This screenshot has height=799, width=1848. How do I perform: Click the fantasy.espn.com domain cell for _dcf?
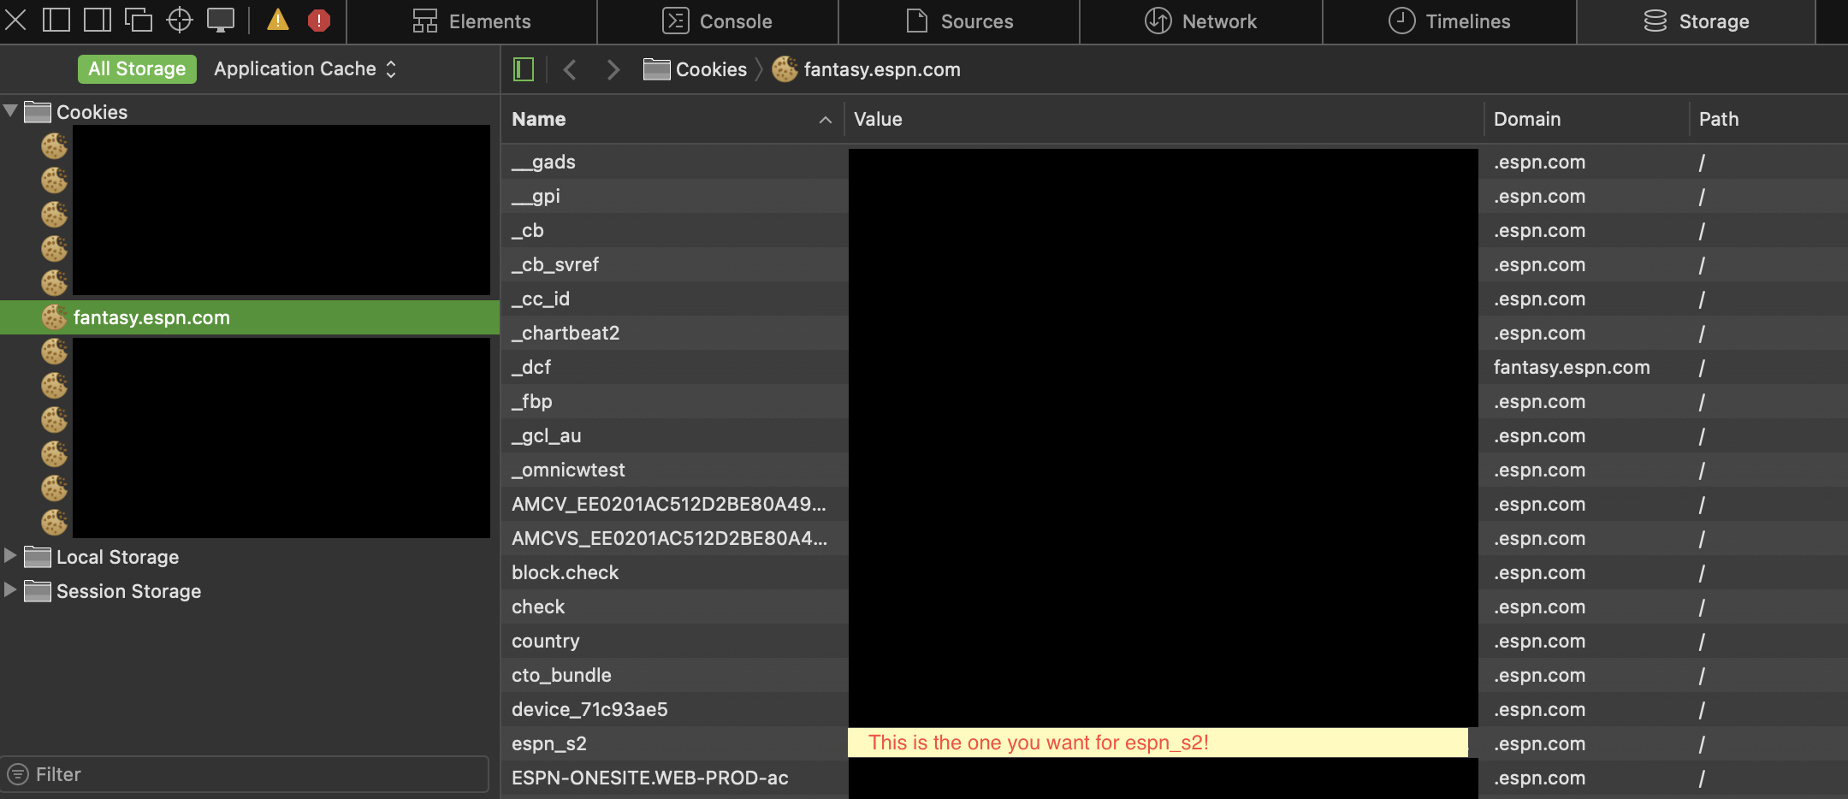[x=1572, y=367]
